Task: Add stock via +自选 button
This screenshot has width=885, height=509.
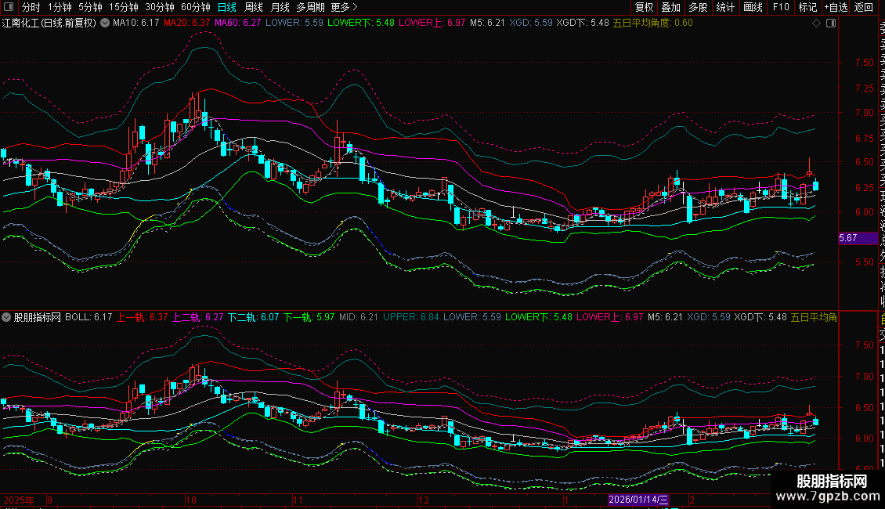Action: coord(836,7)
